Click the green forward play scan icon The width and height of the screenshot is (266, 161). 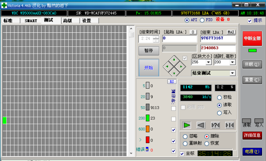(186, 125)
